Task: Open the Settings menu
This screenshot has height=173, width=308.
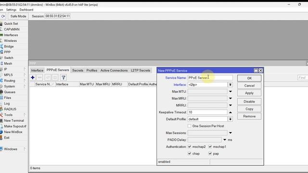Action: coord(11,10)
